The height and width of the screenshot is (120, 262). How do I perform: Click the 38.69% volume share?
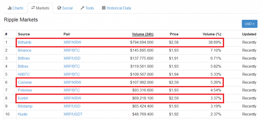point(214,42)
